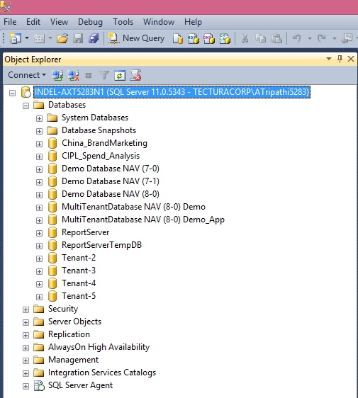
Task: Collapse the INDEL-AXT5283N1 server node
Action: pyautogui.click(x=12, y=93)
